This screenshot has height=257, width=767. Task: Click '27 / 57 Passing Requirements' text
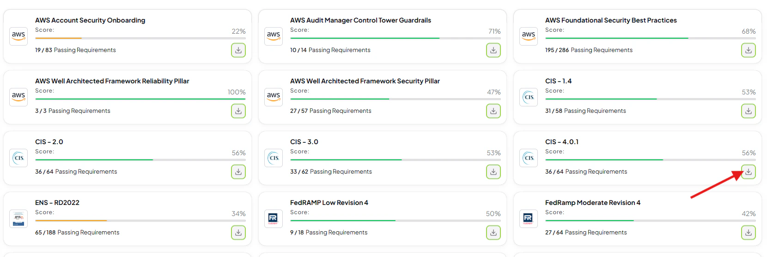point(331,111)
